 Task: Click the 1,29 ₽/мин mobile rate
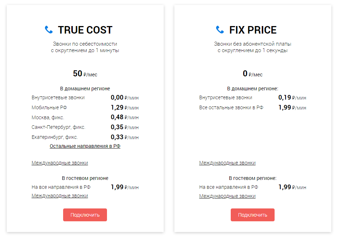coord(124,107)
